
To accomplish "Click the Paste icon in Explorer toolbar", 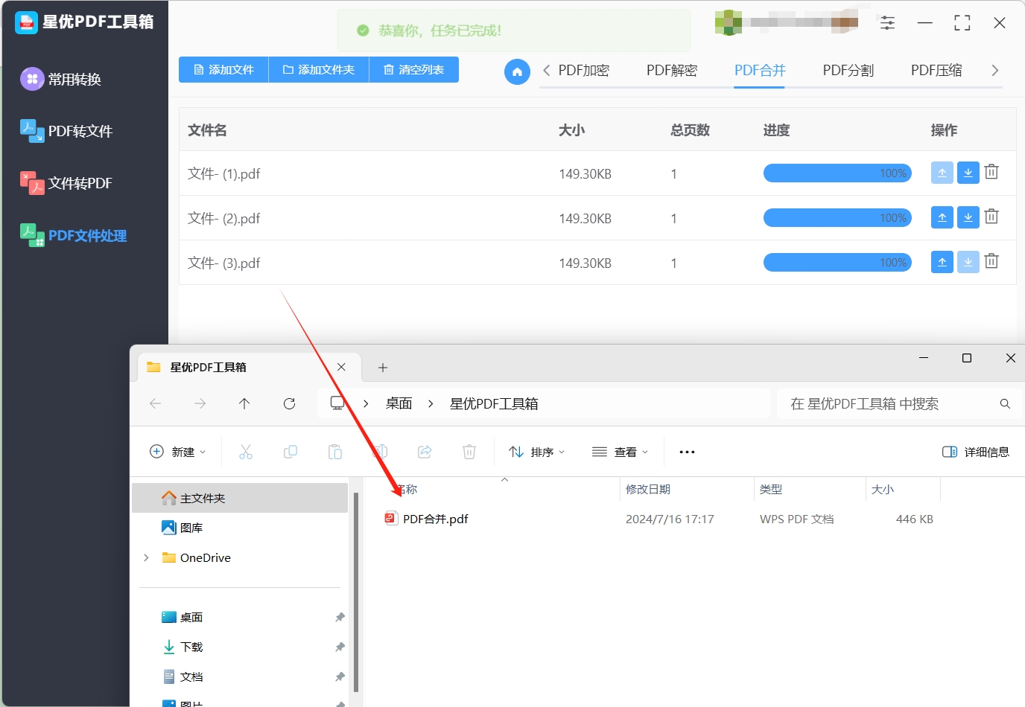I will coord(335,452).
